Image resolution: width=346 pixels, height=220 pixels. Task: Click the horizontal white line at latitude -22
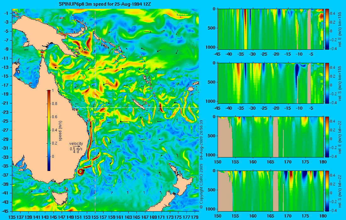coord(136,107)
